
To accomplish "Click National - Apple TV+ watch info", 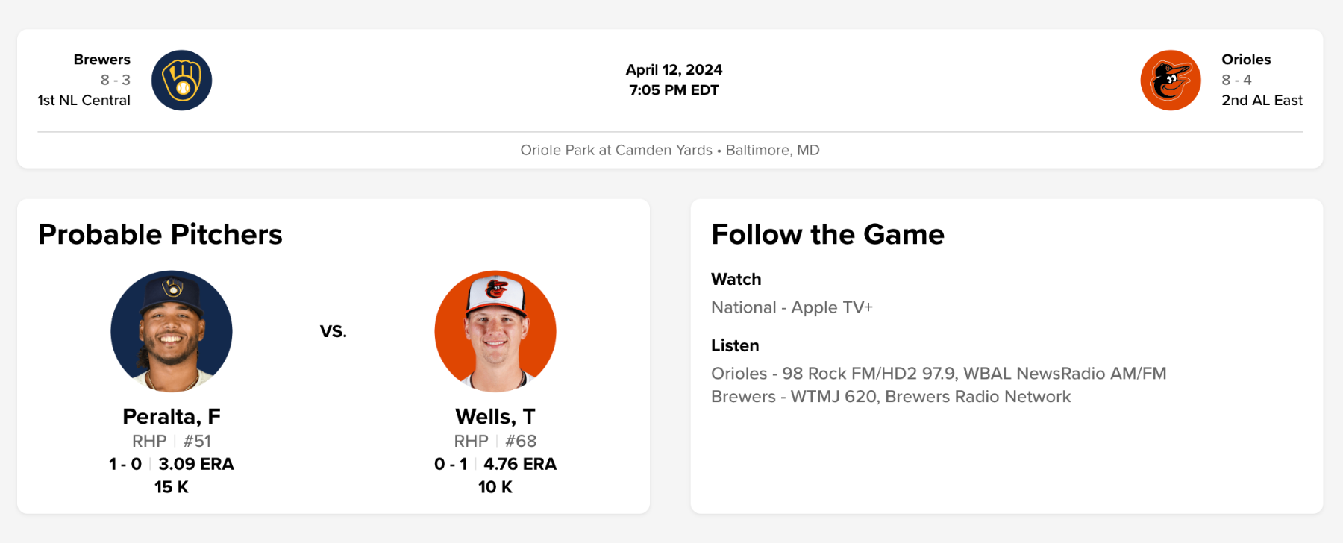I will (x=792, y=307).
